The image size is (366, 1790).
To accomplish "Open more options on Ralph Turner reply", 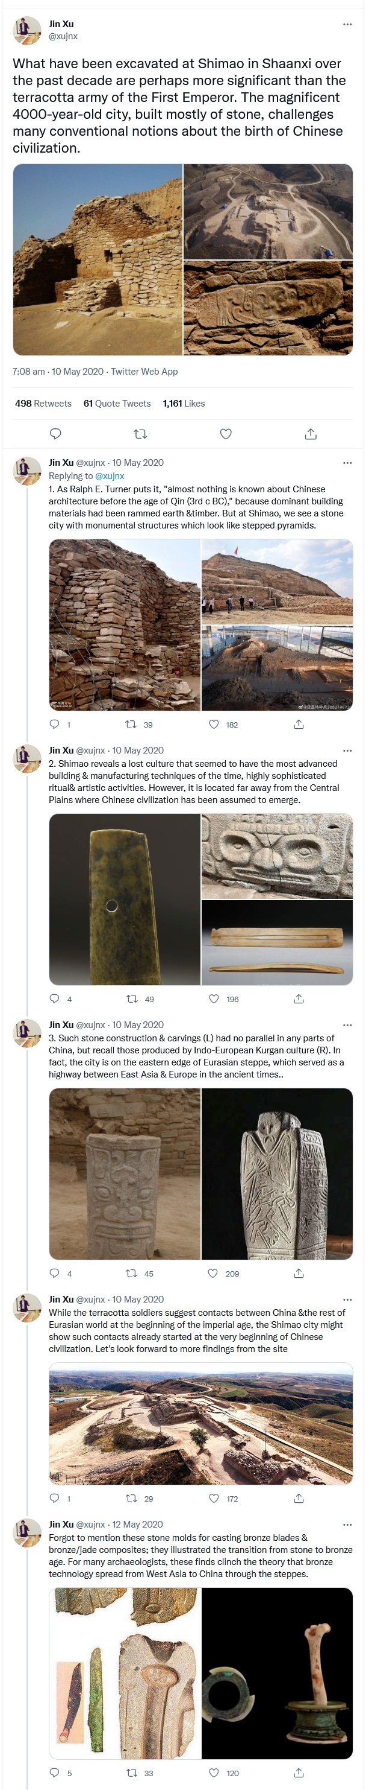I will click(x=347, y=463).
